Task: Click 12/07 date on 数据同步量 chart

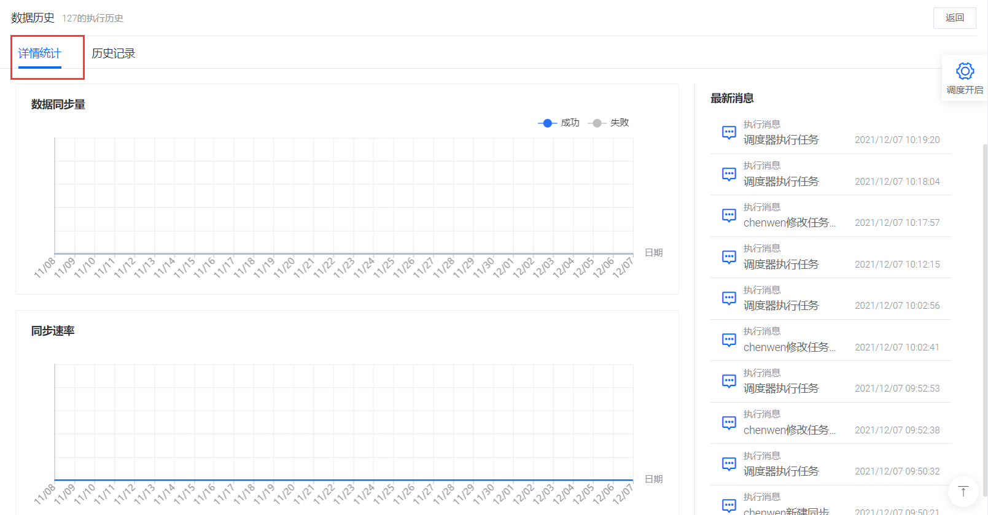Action: [623, 268]
